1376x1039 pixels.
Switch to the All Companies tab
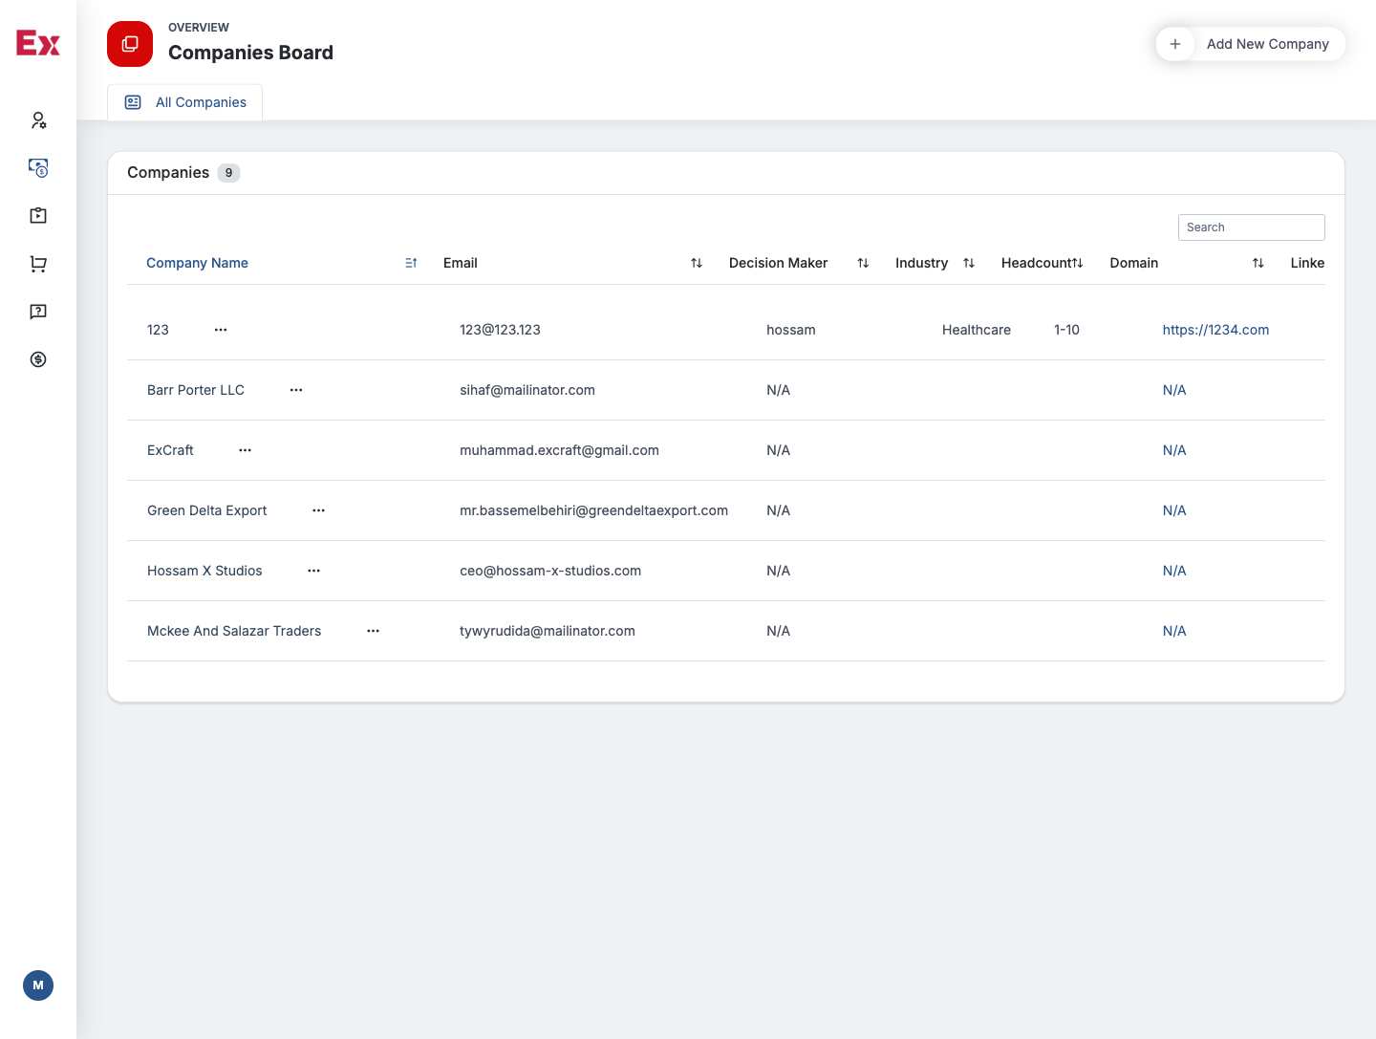(184, 102)
